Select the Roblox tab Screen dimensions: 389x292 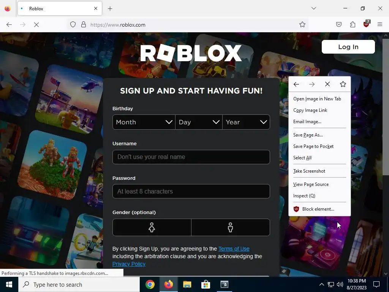click(x=60, y=8)
